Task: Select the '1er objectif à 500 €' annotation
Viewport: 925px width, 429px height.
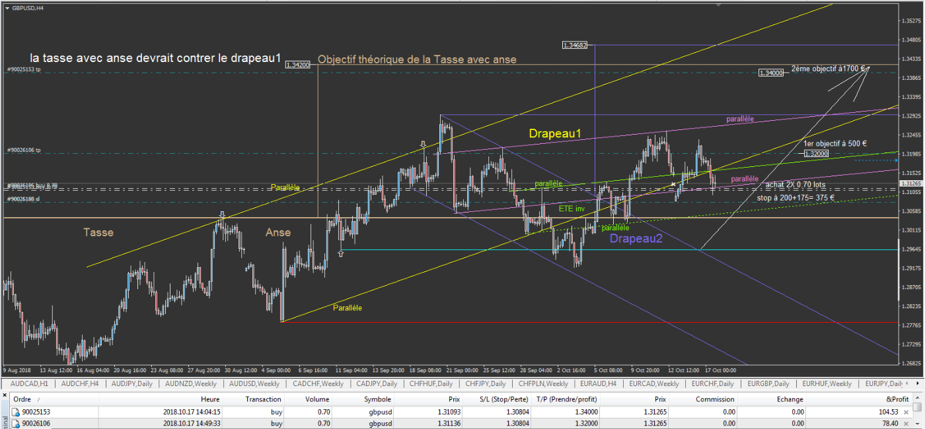Action: (834, 143)
